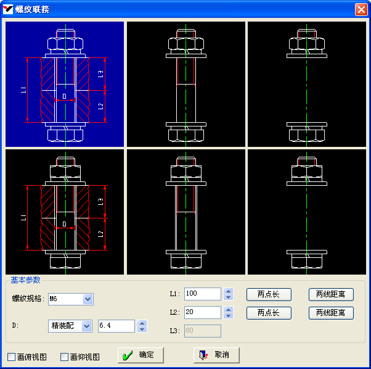The image size is (371, 369).
Task: Click 两点长 button for L1
Action: [x=269, y=294]
